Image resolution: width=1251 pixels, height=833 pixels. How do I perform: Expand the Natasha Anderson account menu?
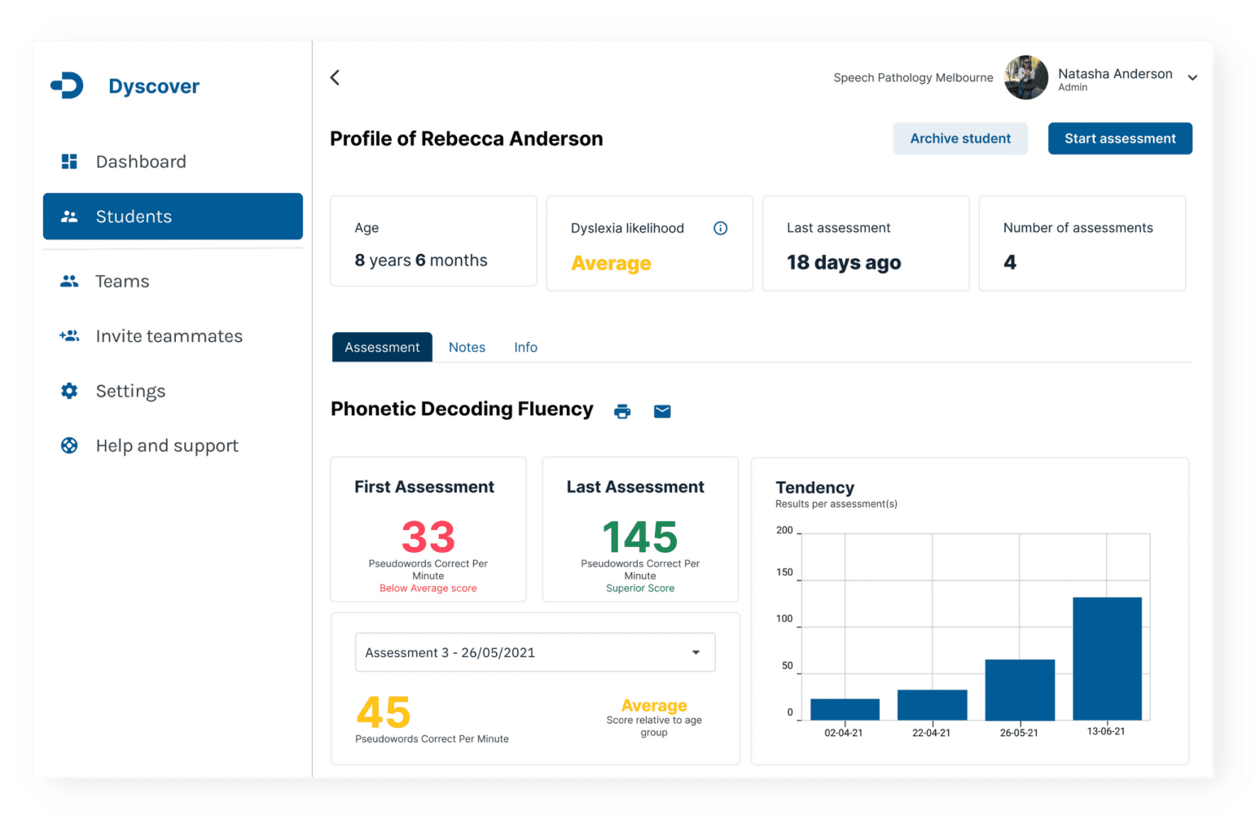(1192, 78)
